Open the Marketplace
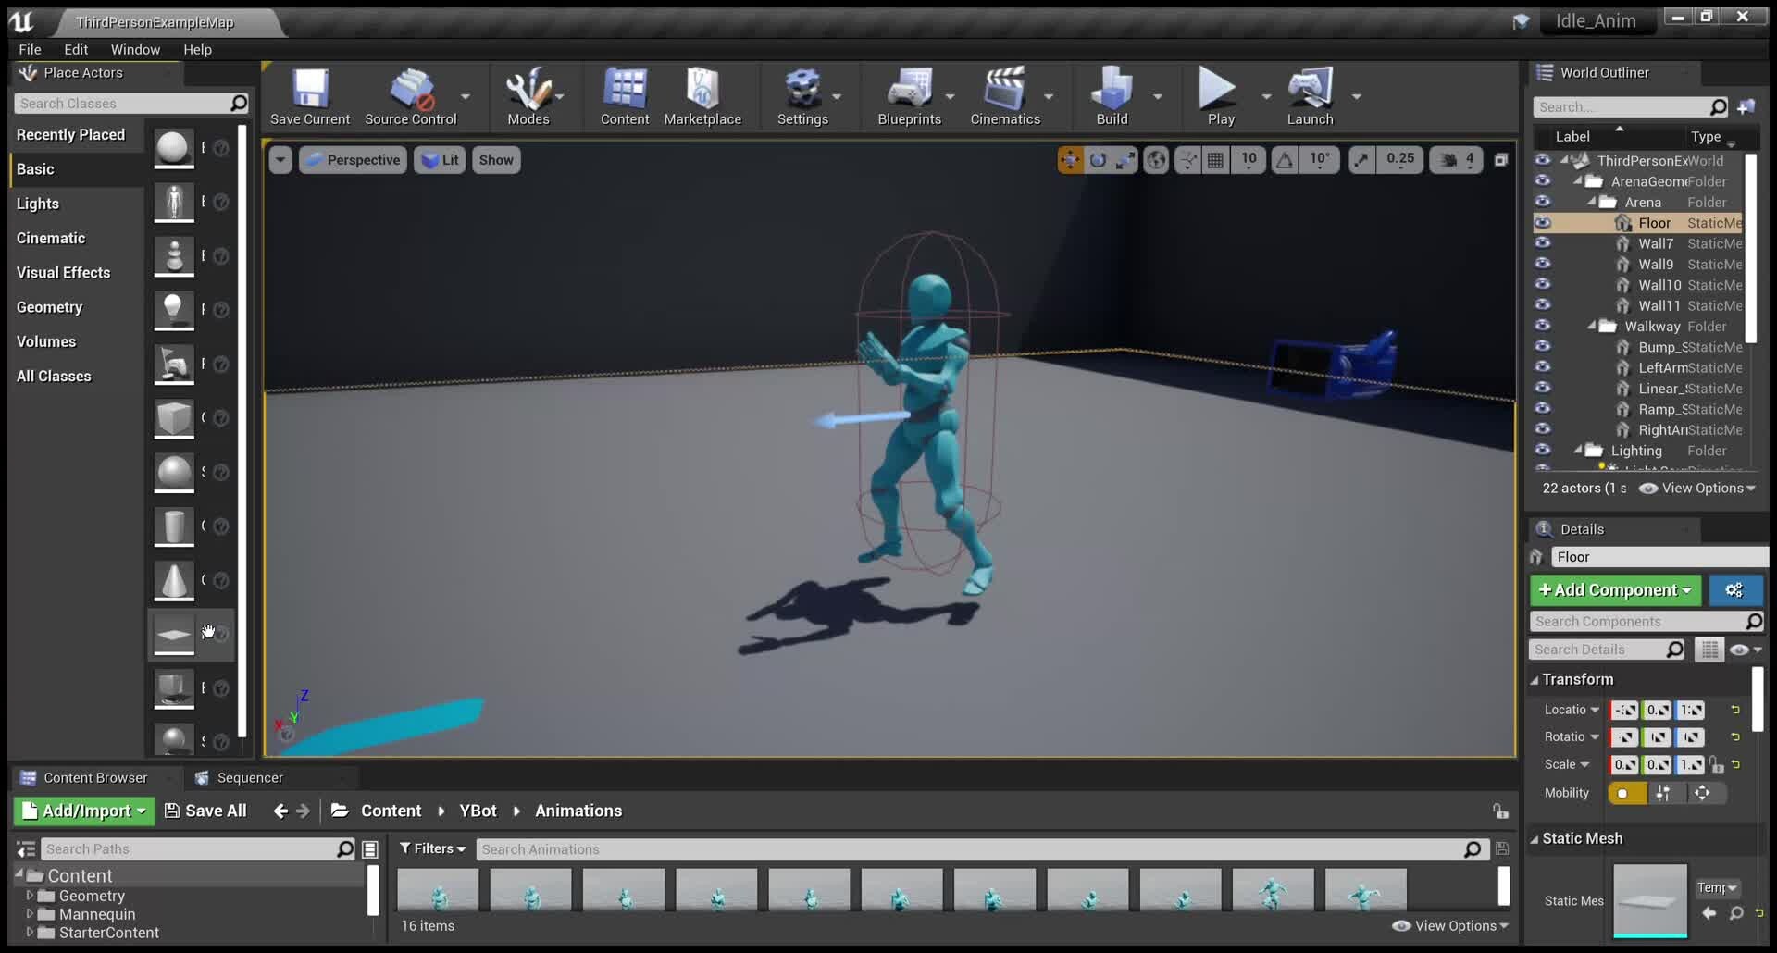Image resolution: width=1777 pixels, height=953 pixels. (x=703, y=95)
